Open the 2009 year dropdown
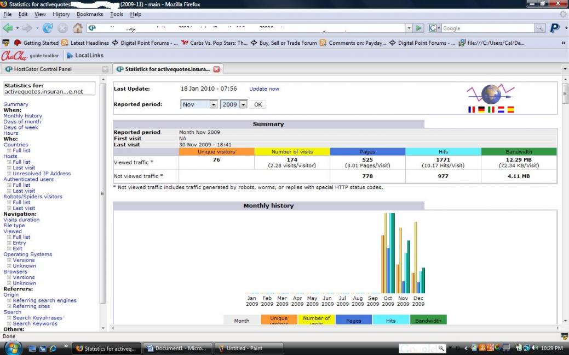This screenshot has height=355, width=569. coord(234,104)
